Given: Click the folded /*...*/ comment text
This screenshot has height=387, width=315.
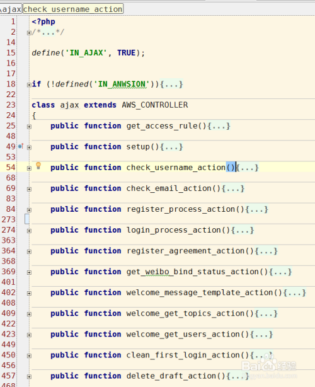Looking at the screenshot, I should [48, 32].
